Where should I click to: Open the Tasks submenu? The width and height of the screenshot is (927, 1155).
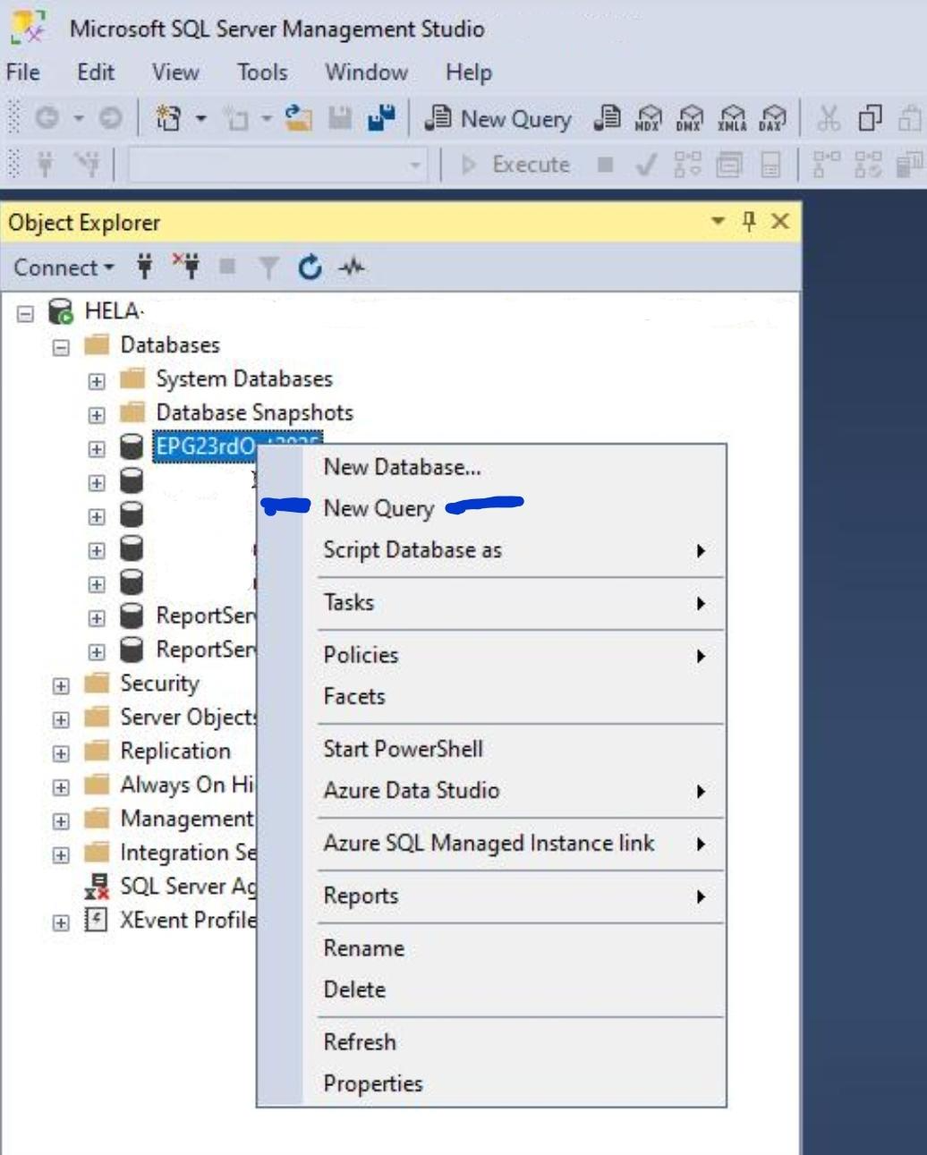point(349,603)
